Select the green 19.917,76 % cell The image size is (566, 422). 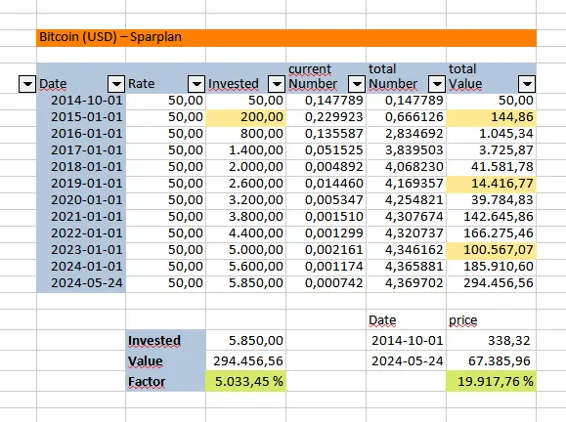click(x=492, y=381)
